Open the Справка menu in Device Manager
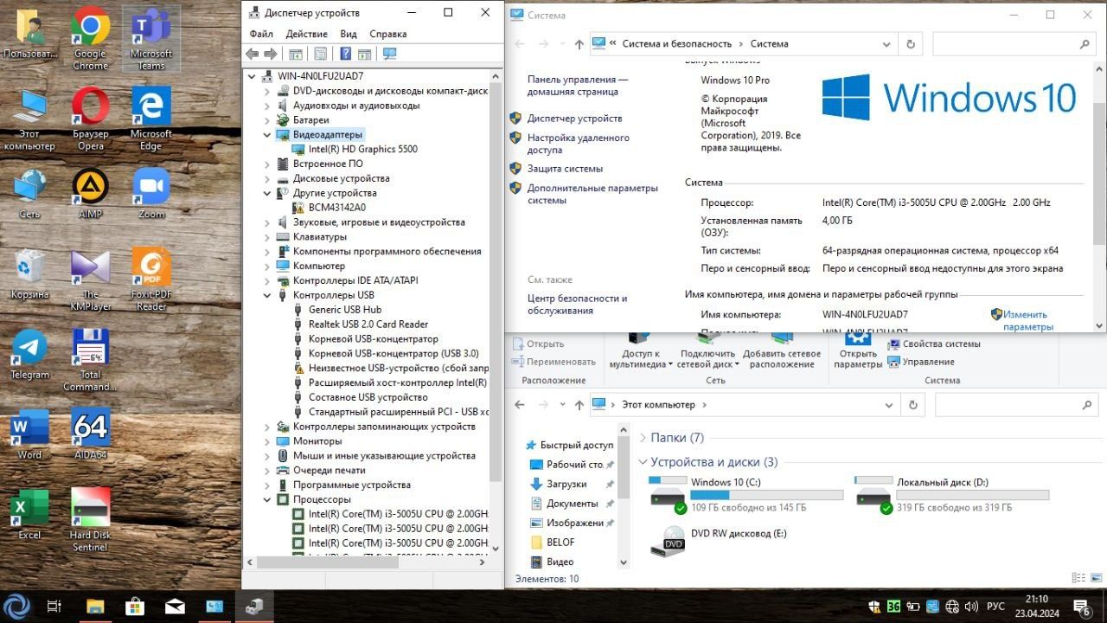This screenshot has height=623, width=1107. (x=388, y=34)
